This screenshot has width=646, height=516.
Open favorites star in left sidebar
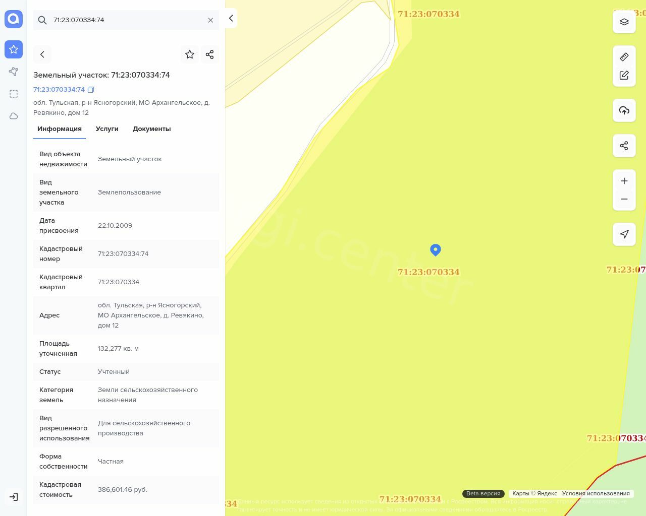click(14, 49)
